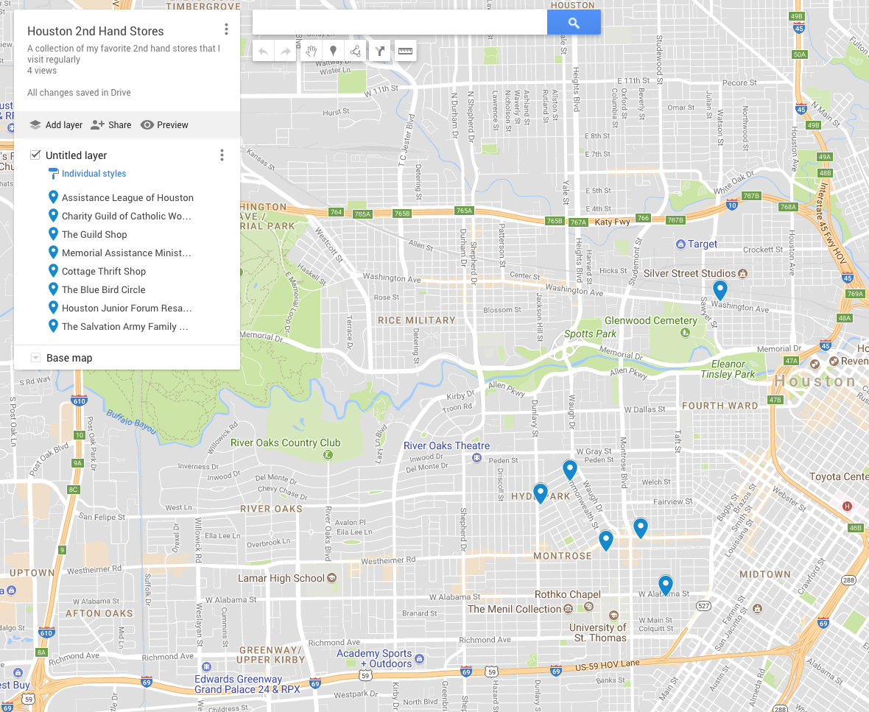Select Houston Junior Forum Resa… list item
This screenshot has width=869, height=712.
127,308
